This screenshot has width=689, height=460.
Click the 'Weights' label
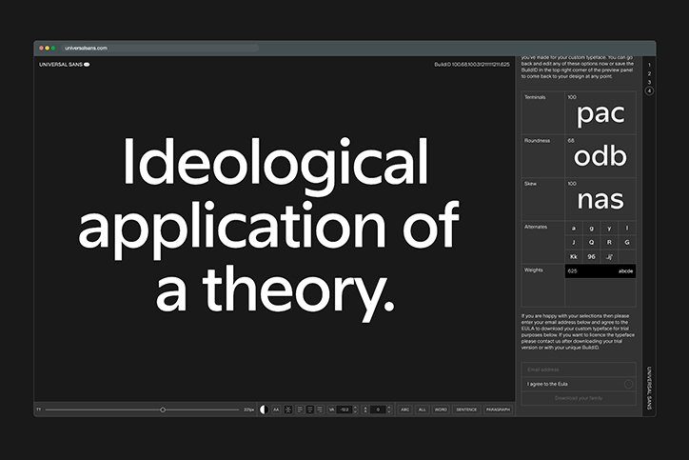pos(534,270)
